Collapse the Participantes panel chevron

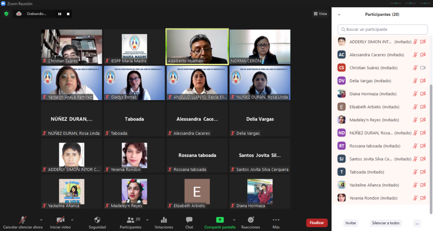339,14
